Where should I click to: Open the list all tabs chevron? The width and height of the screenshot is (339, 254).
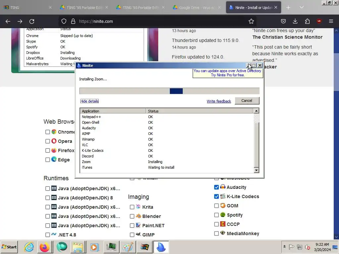302,8
